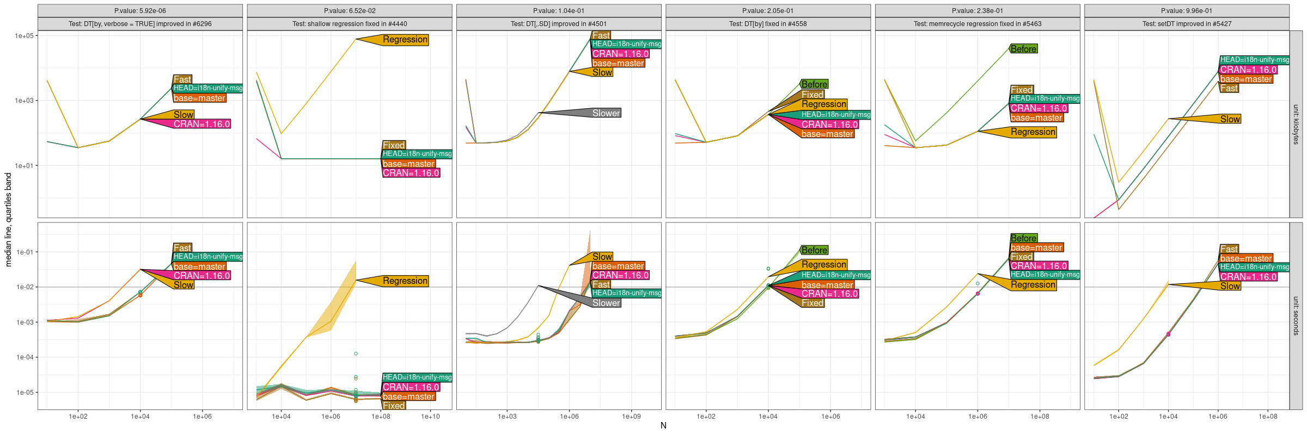Click the 'unit: kilobytes' row strip label
1307x435 pixels.
point(1296,124)
